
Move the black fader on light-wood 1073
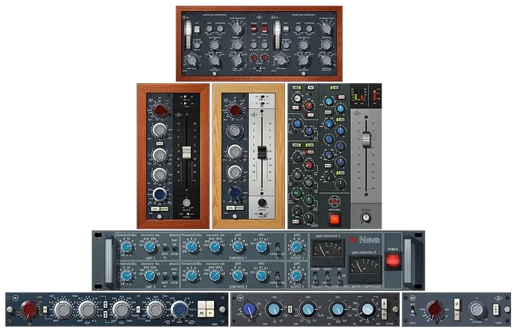(x=262, y=153)
